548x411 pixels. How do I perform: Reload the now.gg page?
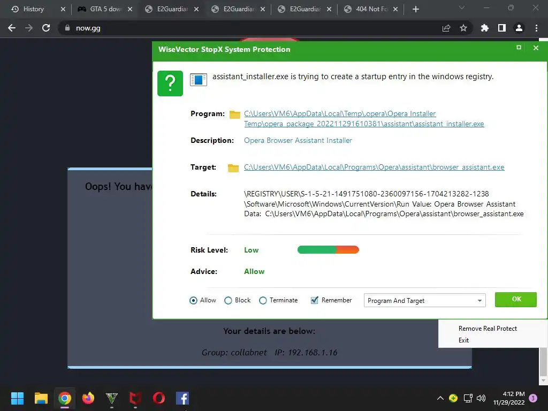(46, 28)
